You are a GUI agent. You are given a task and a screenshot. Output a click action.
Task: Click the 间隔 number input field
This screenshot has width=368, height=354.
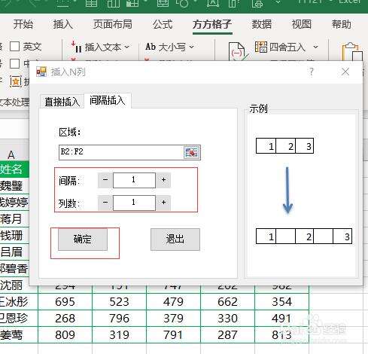coord(134,180)
